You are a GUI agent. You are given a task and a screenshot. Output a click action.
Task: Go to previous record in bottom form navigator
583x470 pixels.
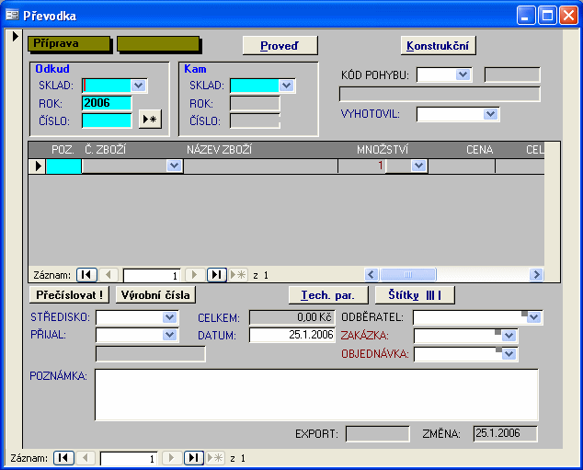click(x=86, y=458)
